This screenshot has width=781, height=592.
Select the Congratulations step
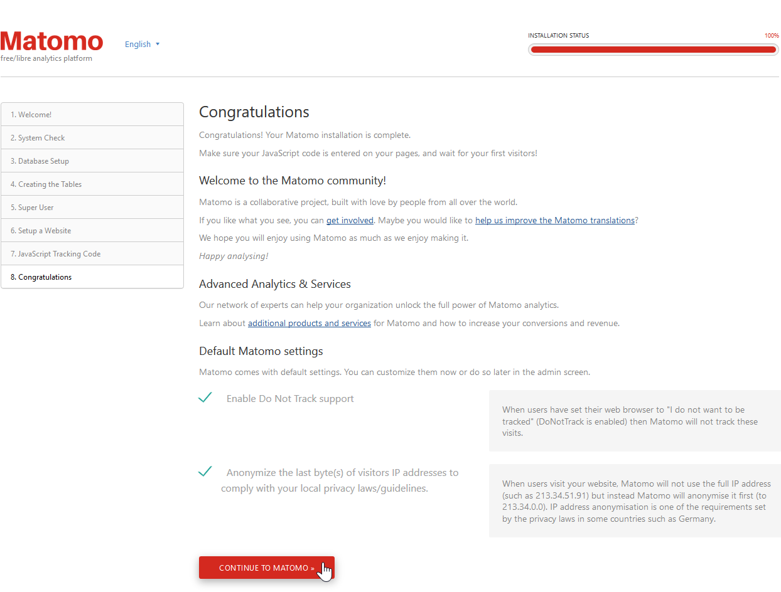pyautogui.click(x=92, y=277)
